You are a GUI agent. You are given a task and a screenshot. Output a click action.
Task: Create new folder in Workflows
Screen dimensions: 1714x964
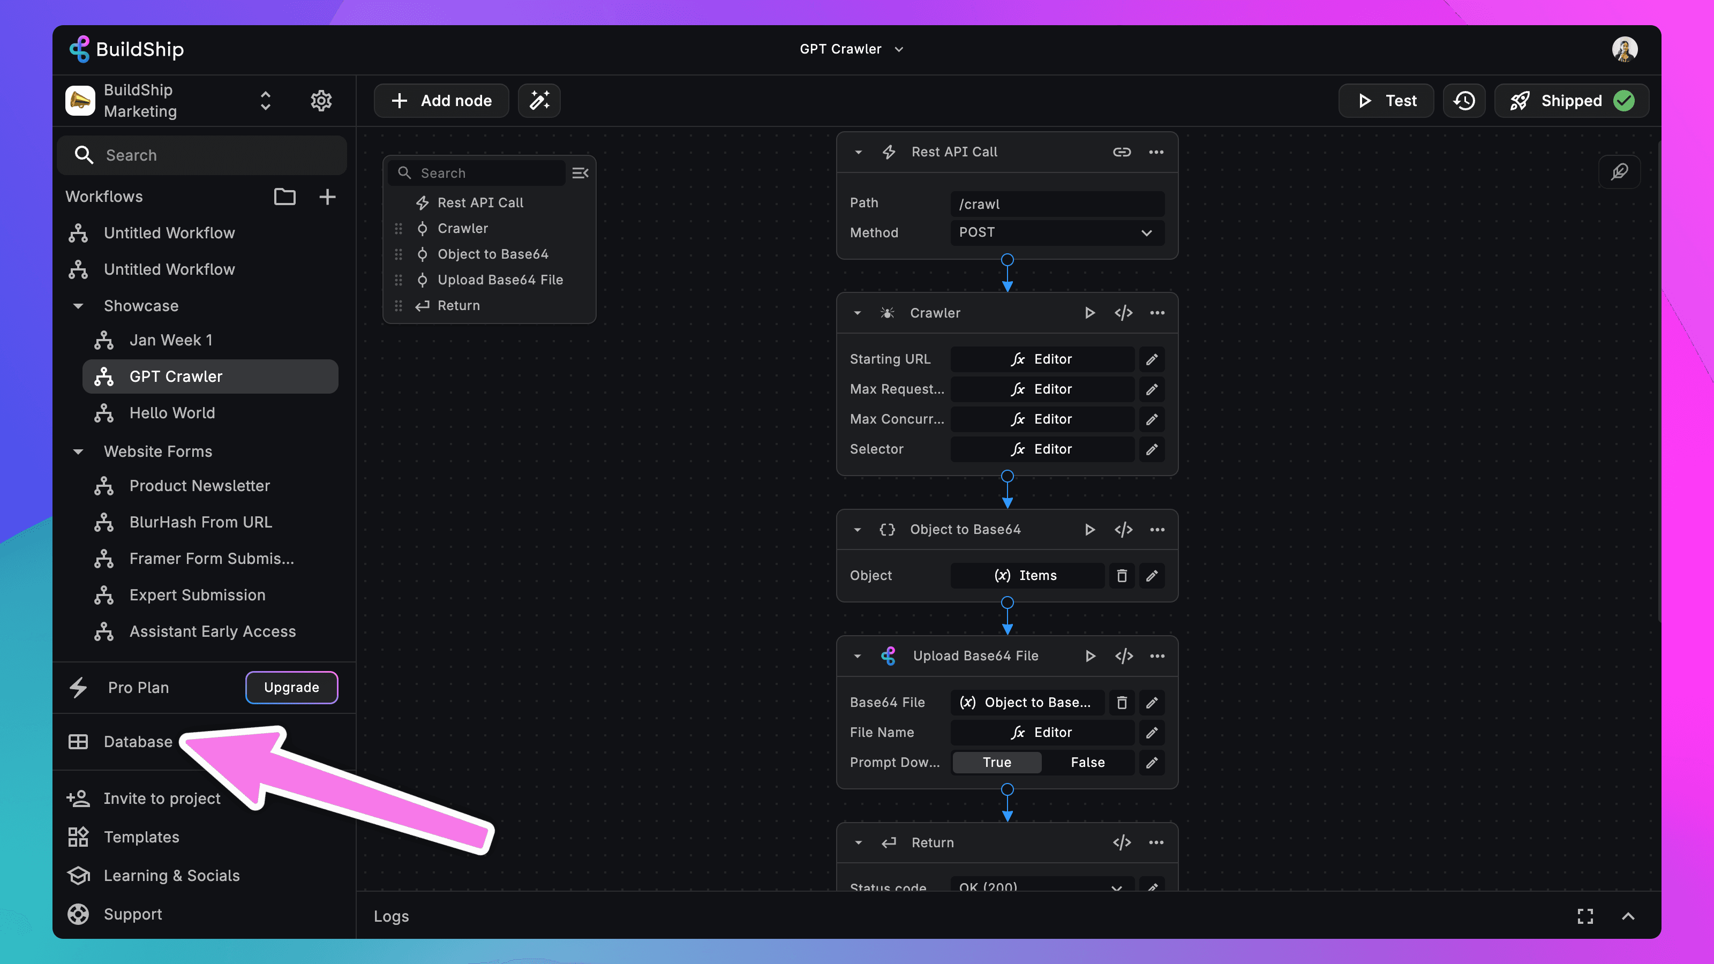(285, 196)
